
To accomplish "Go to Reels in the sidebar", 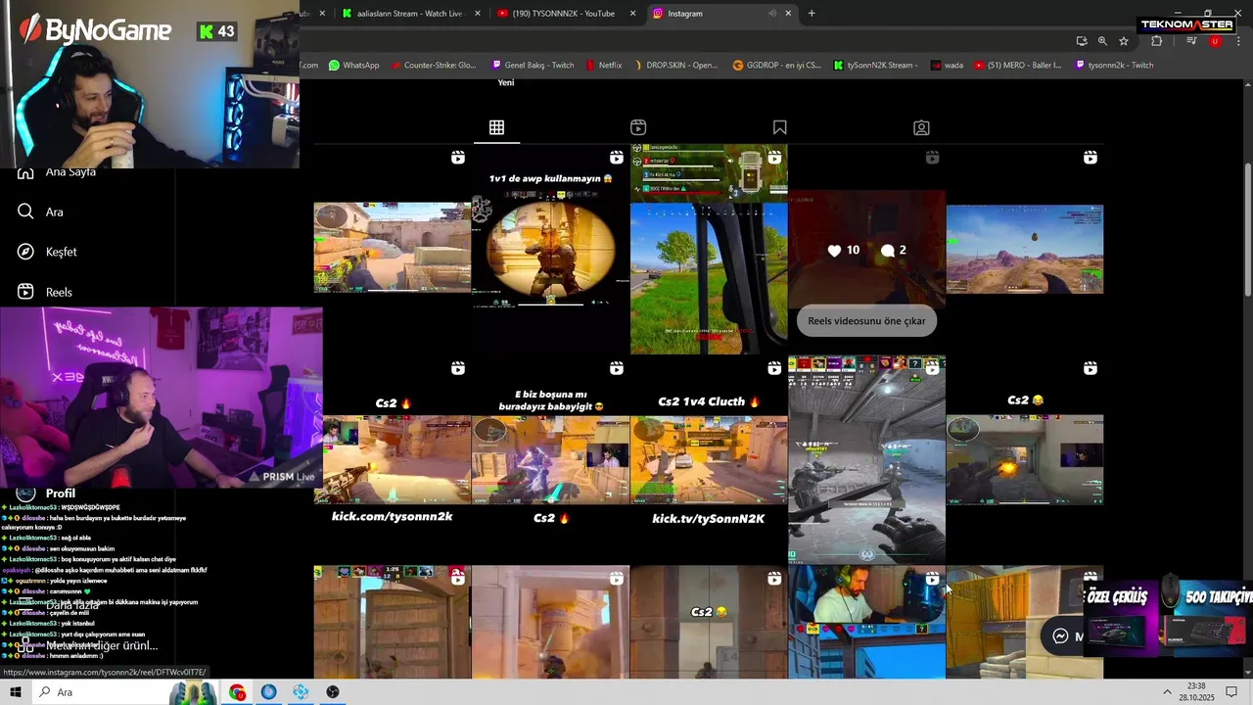I will (45, 292).
